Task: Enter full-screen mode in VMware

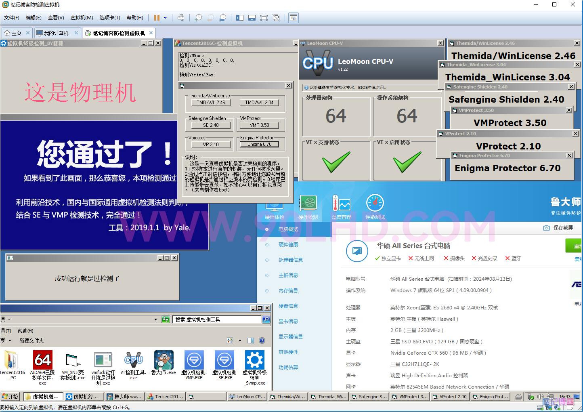Action: pyautogui.click(x=264, y=18)
